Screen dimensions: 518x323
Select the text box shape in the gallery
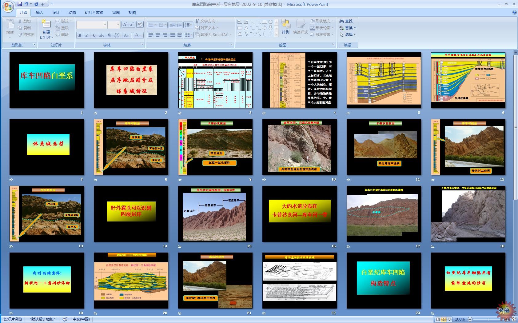coord(240,22)
